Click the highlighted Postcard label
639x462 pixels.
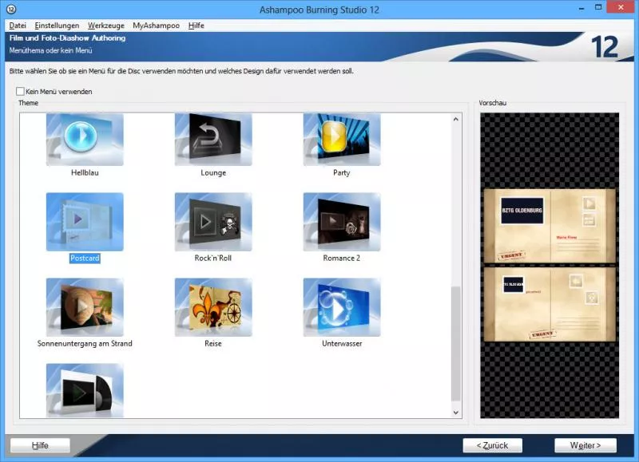coord(85,258)
